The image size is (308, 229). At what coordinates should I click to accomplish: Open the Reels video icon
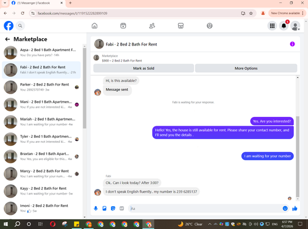click(x=123, y=26)
